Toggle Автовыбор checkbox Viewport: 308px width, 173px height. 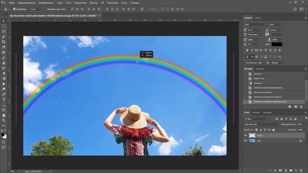(x=14, y=9)
